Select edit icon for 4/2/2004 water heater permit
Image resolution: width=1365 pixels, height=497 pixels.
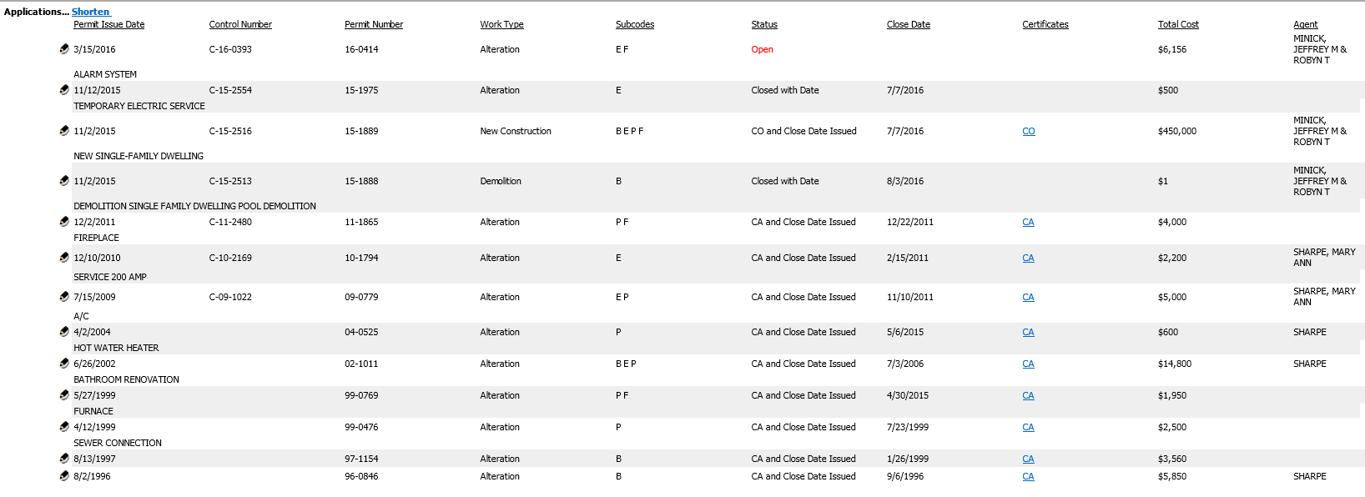pyautogui.click(x=64, y=331)
